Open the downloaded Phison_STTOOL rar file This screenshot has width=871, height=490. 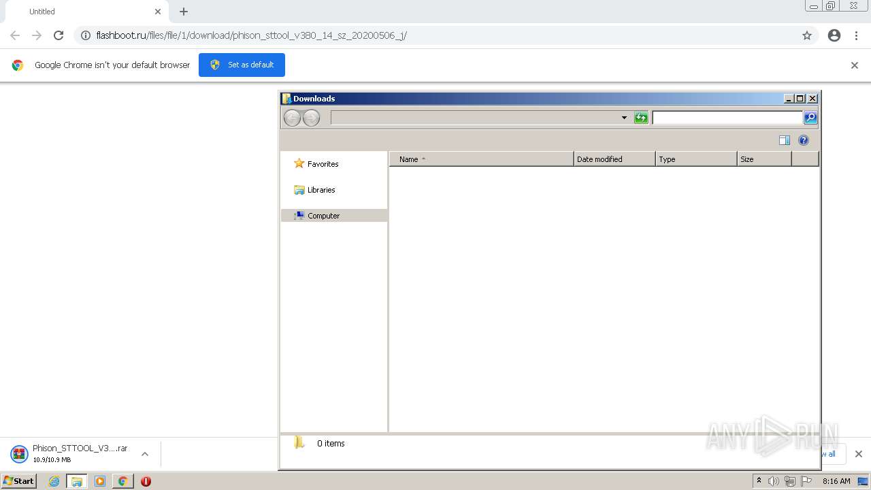click(69, 453)
